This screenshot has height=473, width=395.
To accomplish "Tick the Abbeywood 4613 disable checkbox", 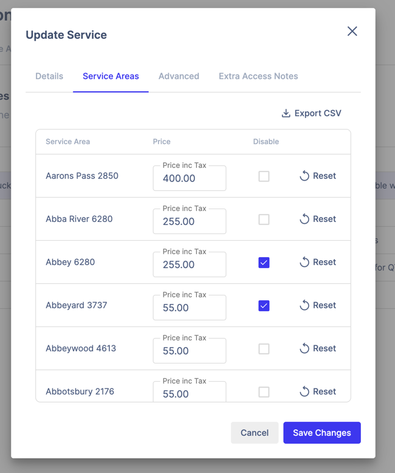I will point(264,349).
